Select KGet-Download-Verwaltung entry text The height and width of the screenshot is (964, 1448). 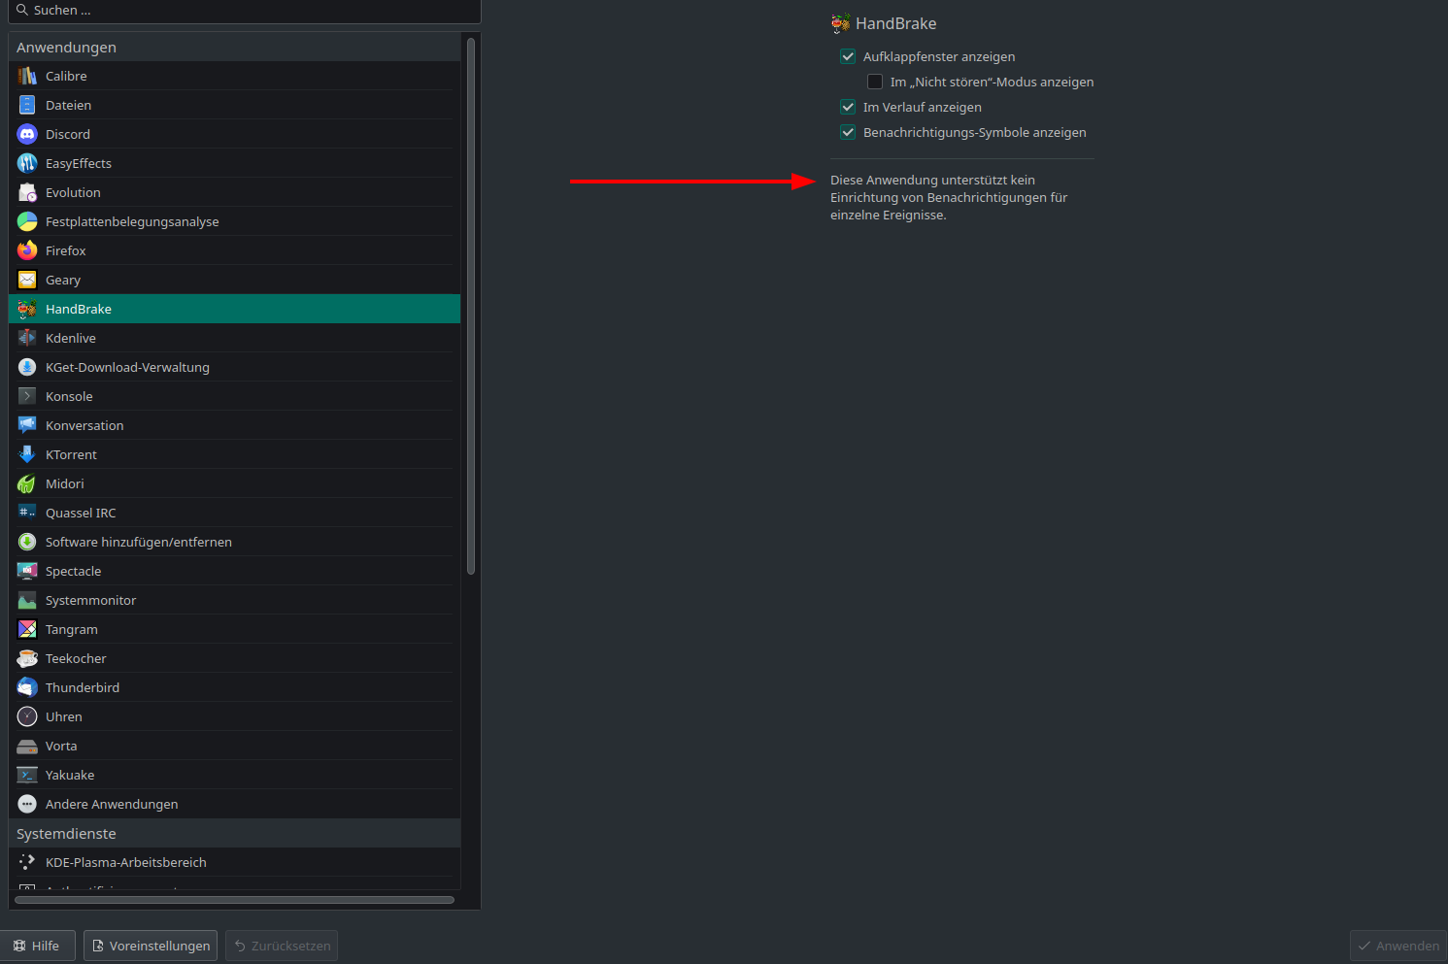[x=127, y=367]
